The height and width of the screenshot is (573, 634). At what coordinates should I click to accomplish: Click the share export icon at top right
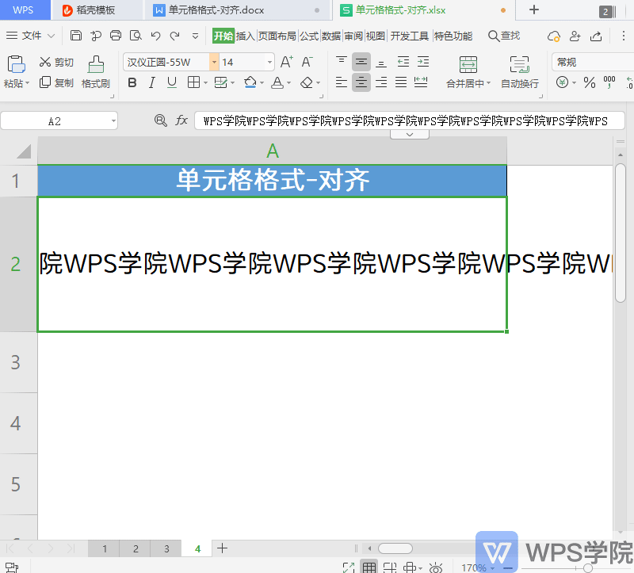point(596,36)
